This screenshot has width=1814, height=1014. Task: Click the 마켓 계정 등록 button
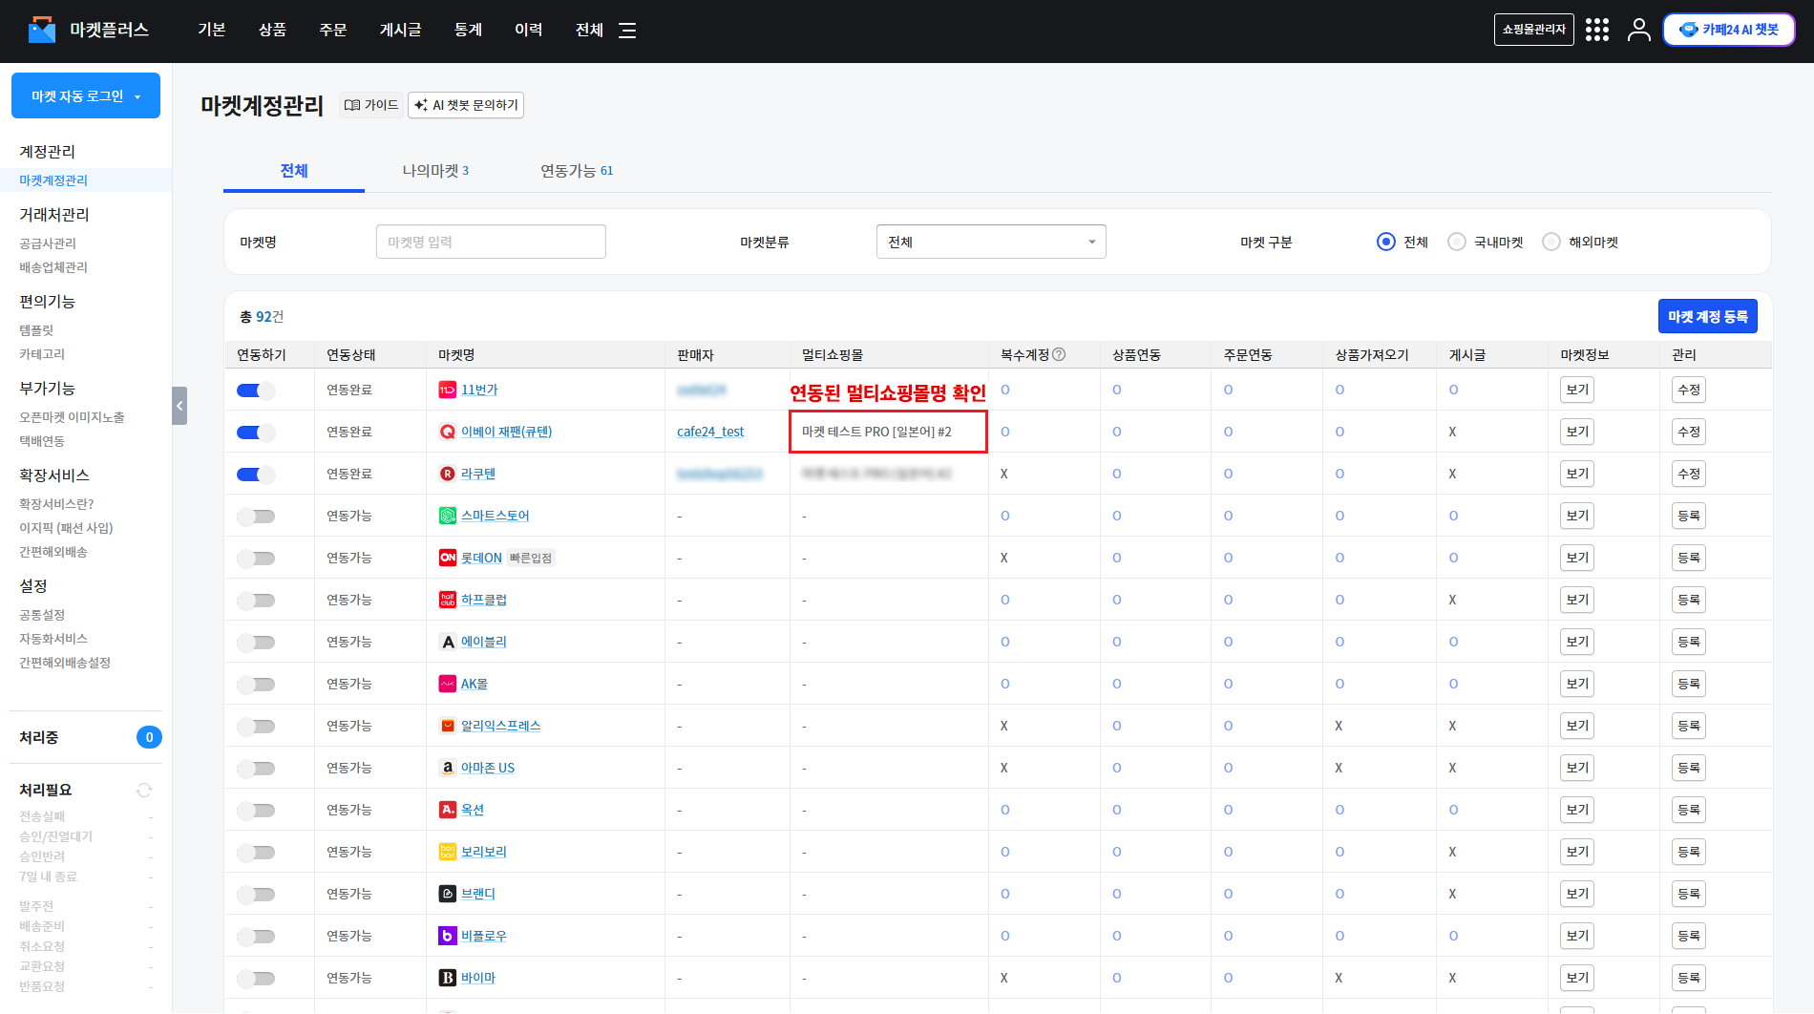click(x=1707, y=317)
